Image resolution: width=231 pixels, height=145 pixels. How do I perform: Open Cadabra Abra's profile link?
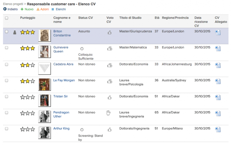(x=63, y=64)
